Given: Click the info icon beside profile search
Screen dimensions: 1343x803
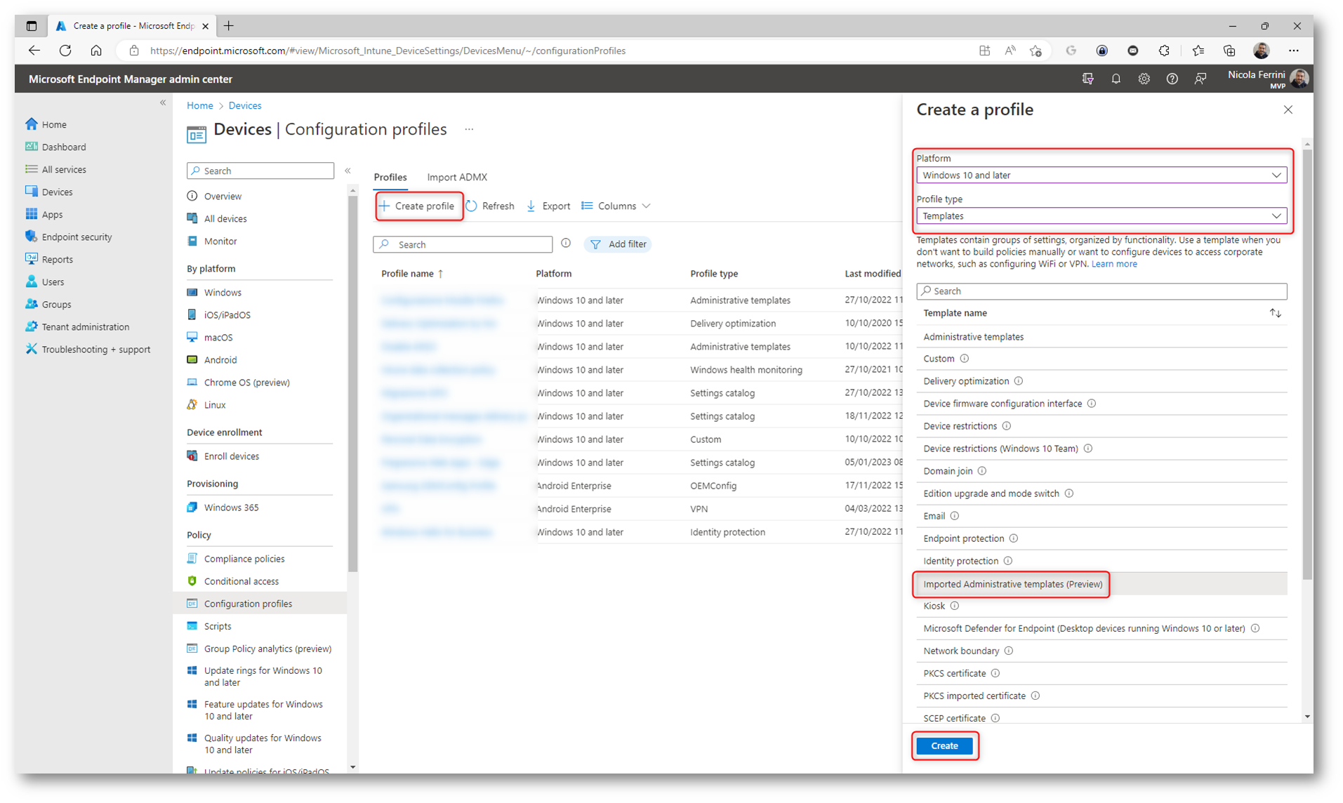Looking at the screenshot, I should click(566, 244).
